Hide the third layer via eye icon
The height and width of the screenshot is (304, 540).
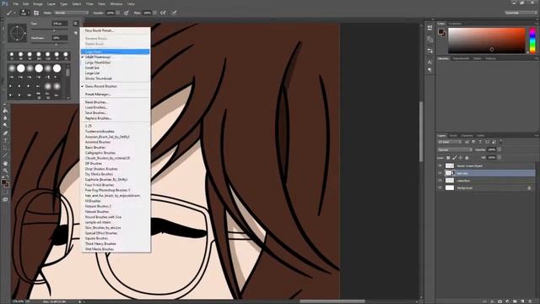click(440, 180)
